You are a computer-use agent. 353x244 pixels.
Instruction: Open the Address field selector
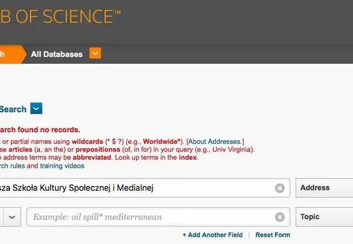coord(324,188)
